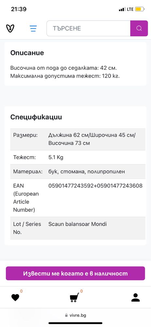Tap the lock icon beside vivre.bg
The height and width of the screenshot is (327, 151).
(66, 315)
